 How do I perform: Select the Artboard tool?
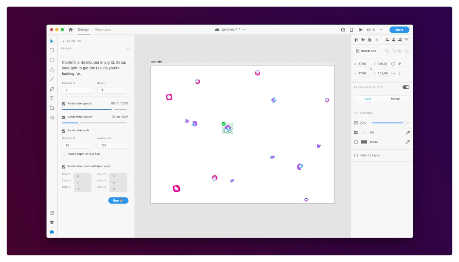[x=52, y=108]
